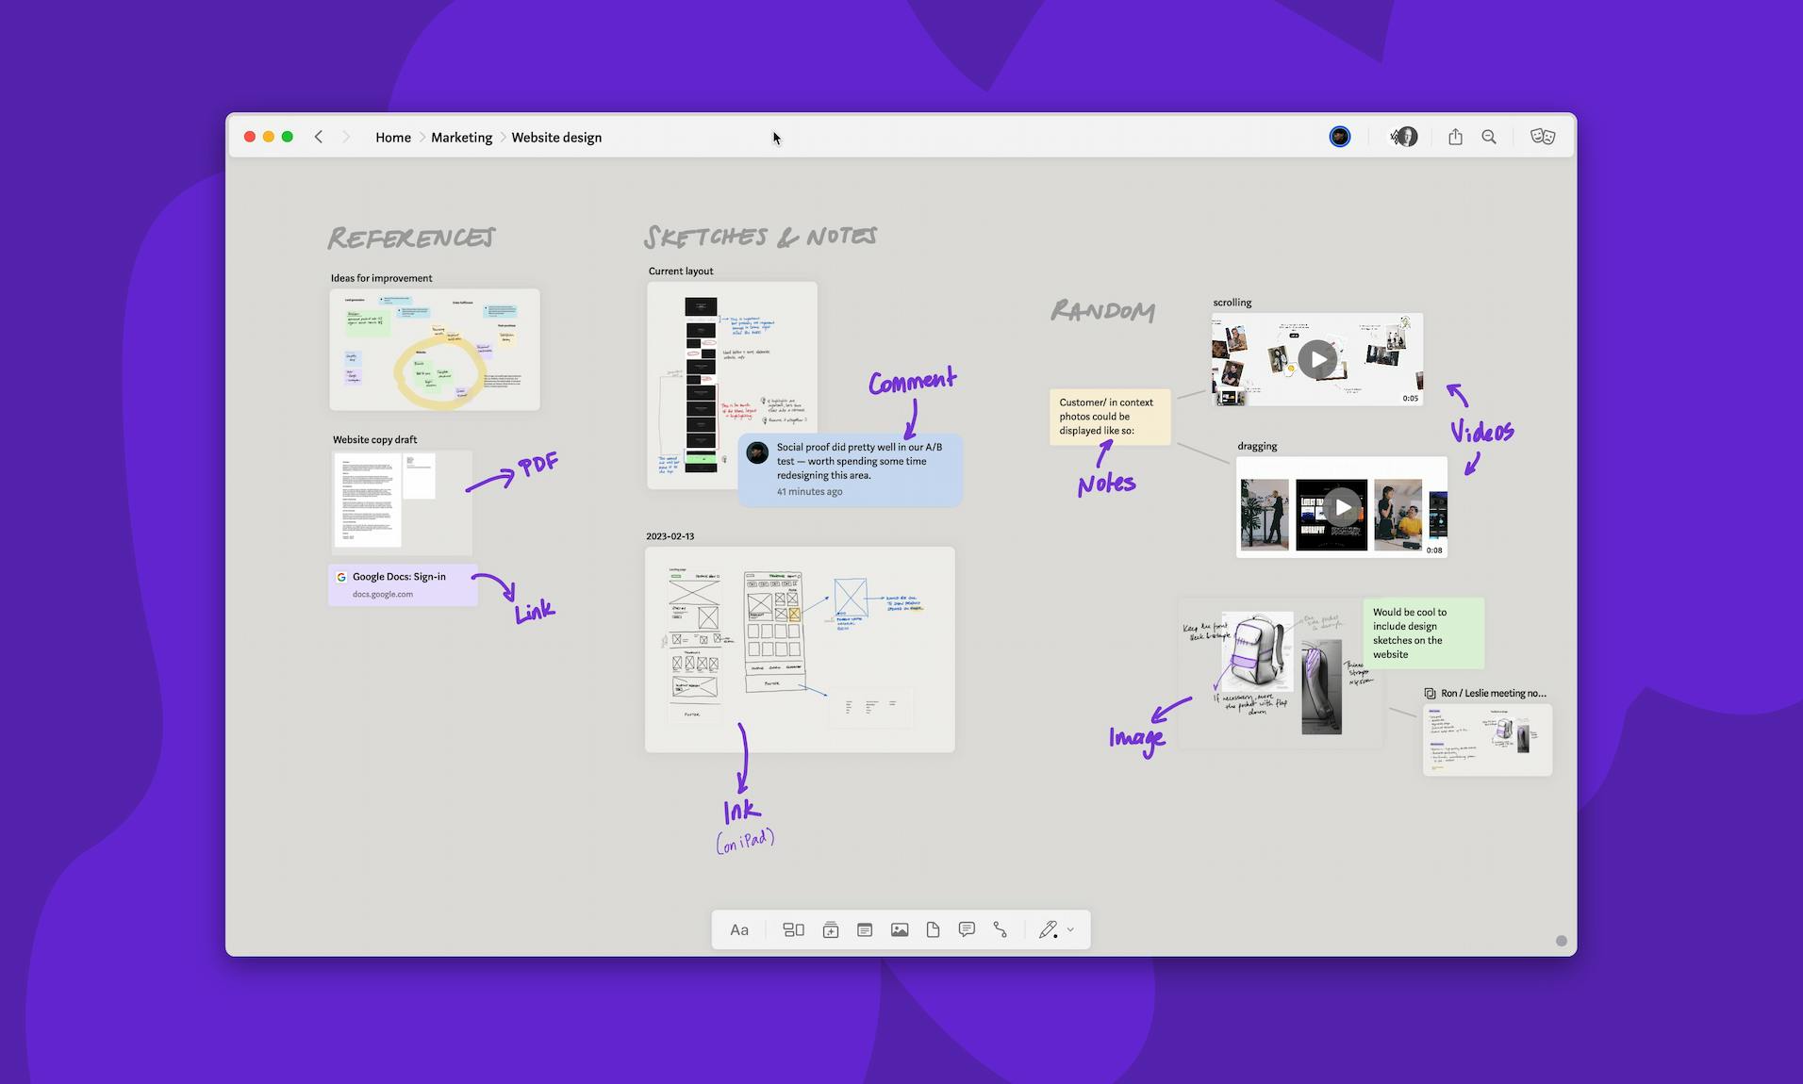This screenshot has width=1803, height=1084.
Task: Select the Social proof A/B test comment
Action: point(851,469)
